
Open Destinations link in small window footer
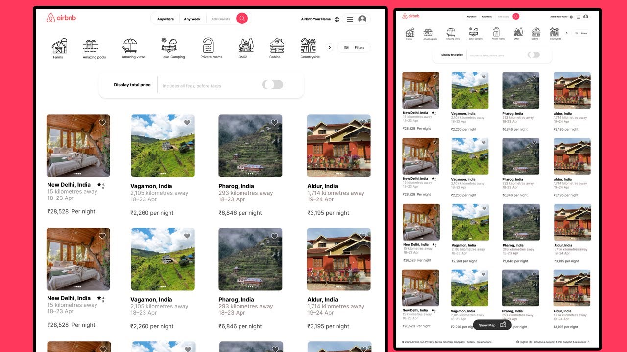[484, 342]
